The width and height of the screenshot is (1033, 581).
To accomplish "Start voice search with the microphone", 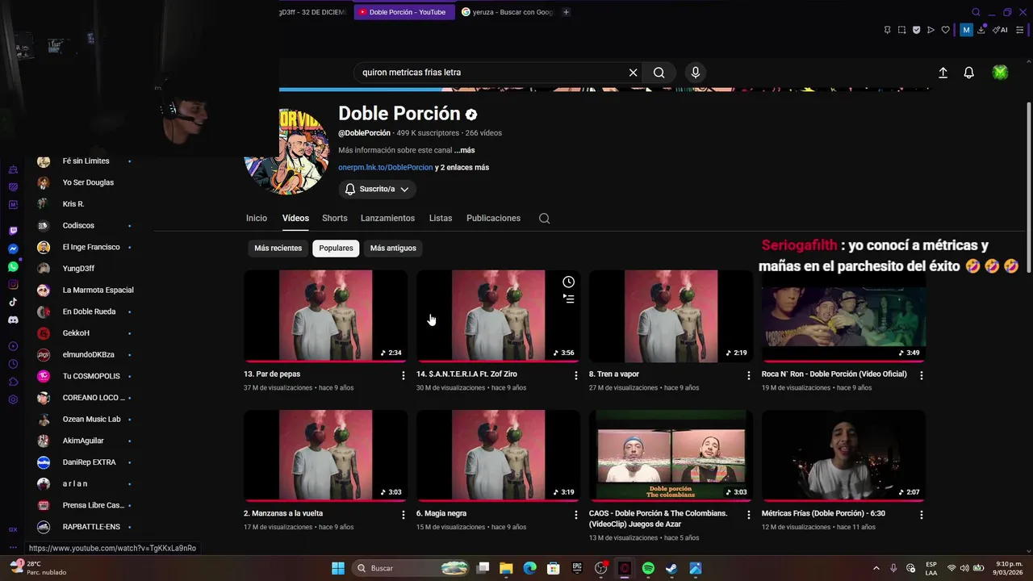I will [696, 73].
